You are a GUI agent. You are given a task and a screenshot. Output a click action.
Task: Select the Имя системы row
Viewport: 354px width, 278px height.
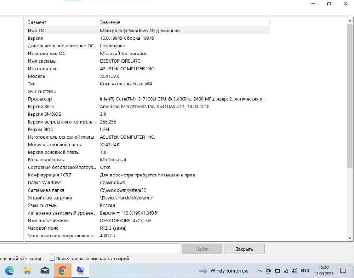click(x=148, y=61)
